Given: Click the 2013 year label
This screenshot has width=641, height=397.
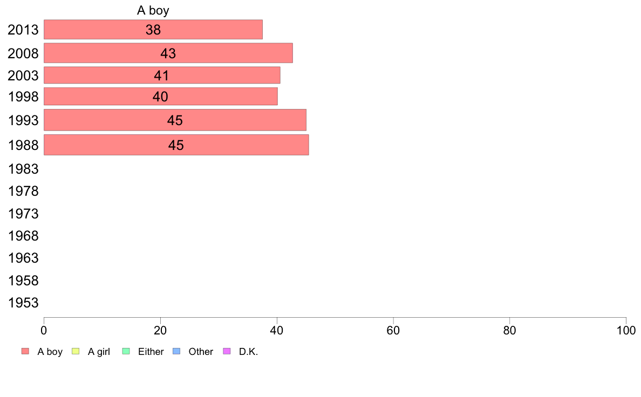Looking at the screenshot, I should [x=23, y=30].
